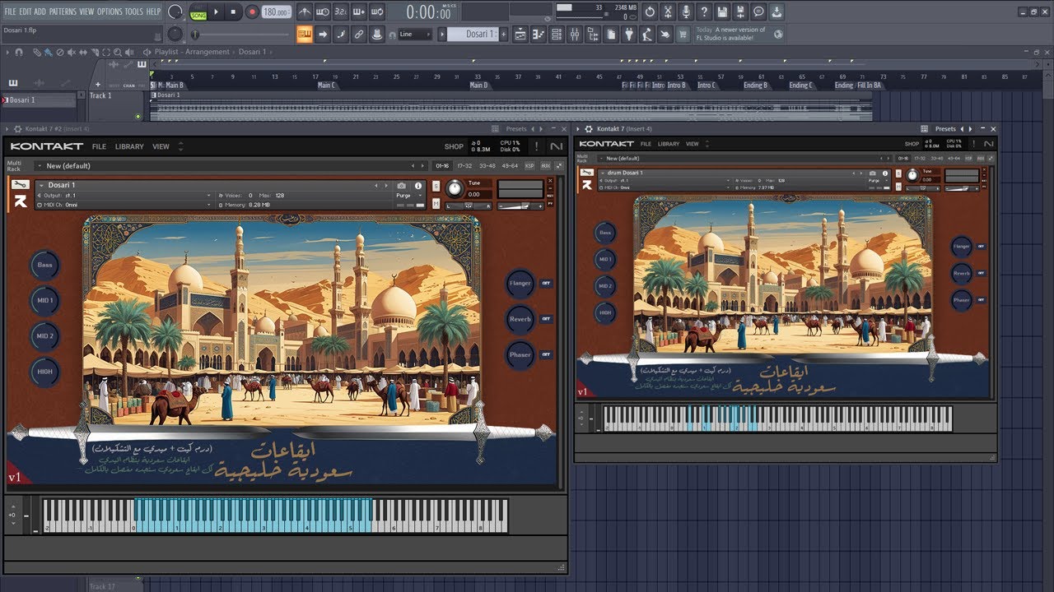Viewport: 1054px width, 592px height.
Task: Open the FILE menu in FL Studio
Action: click(x=10, y=12)
